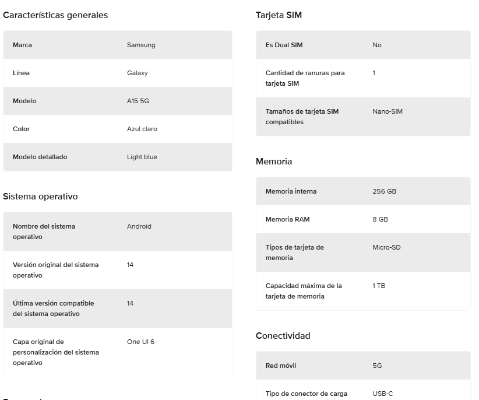
Task: Click the Nano-SIM value
Action: 388,111
